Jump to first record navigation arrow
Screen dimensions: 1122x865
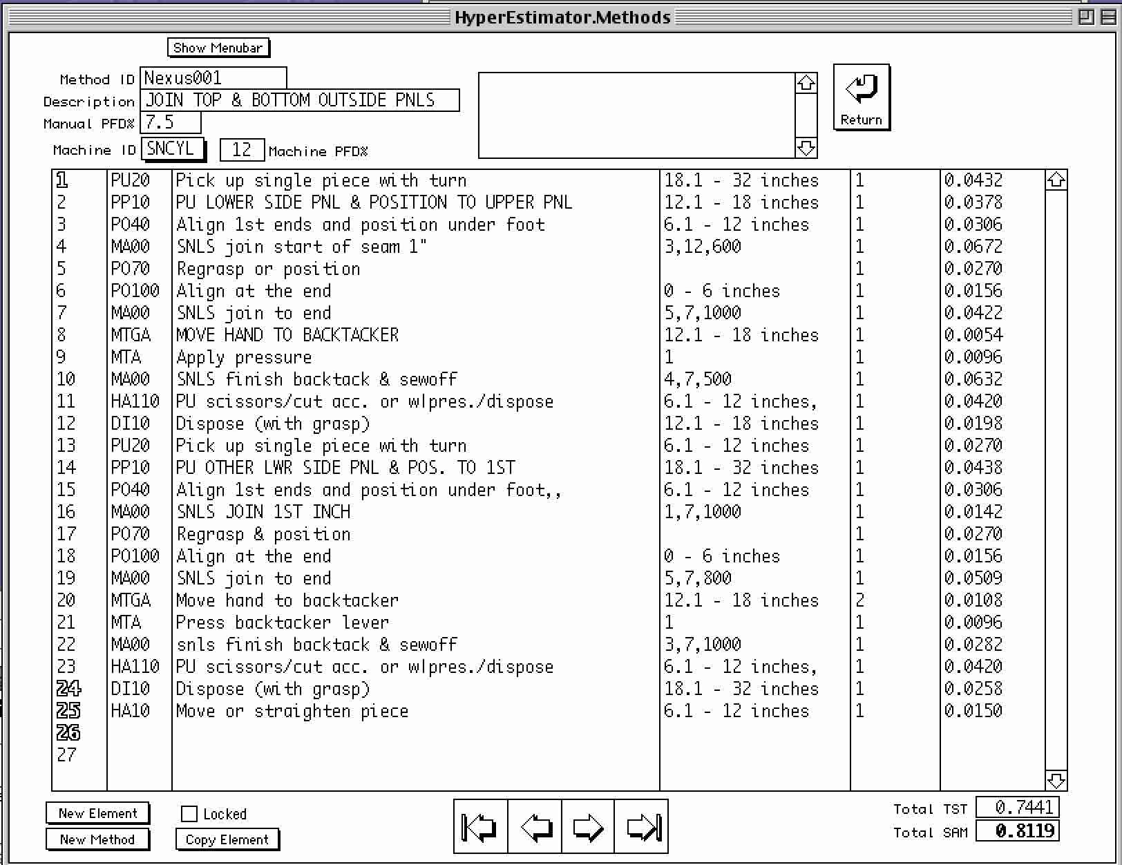[480, 826]
